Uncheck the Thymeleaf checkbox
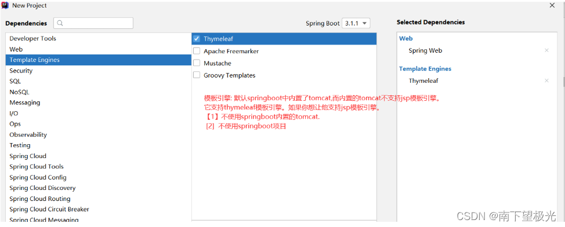The width and height of the screenshot is (565, 227). [197, 38]
